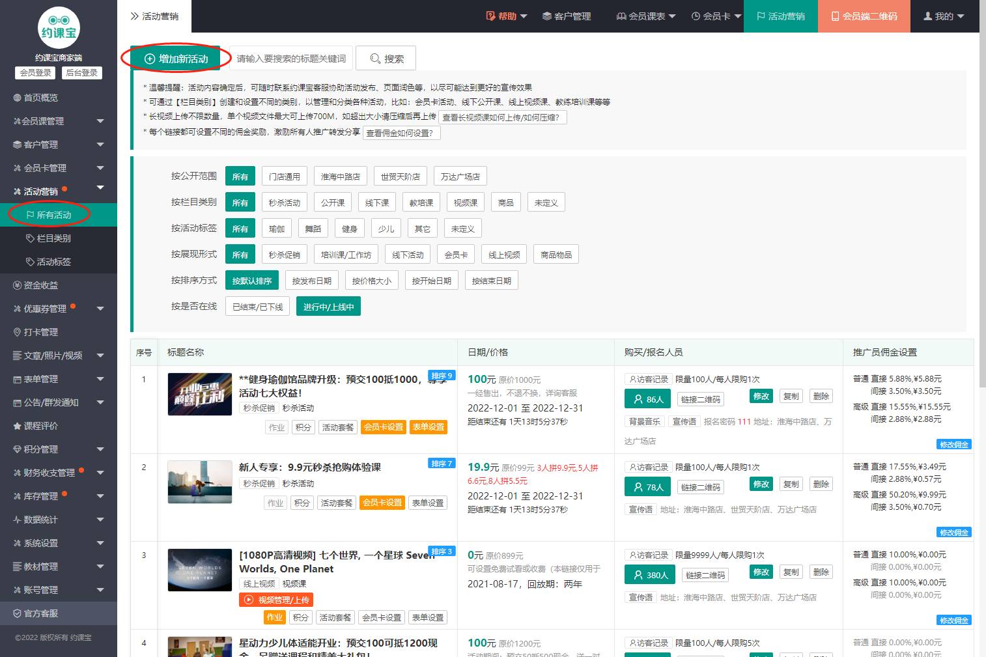The image size is (986, 657).
Task: Expand 会员课管理 sidebar arrow
Action: (x=100, y=121)
